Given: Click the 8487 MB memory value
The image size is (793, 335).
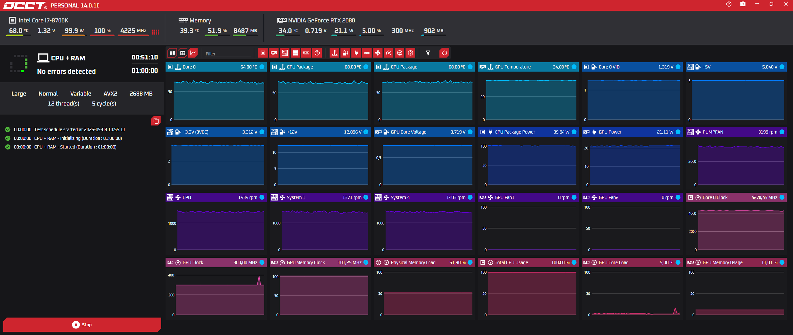Looking at the screenshot, I should coord(245,31).
